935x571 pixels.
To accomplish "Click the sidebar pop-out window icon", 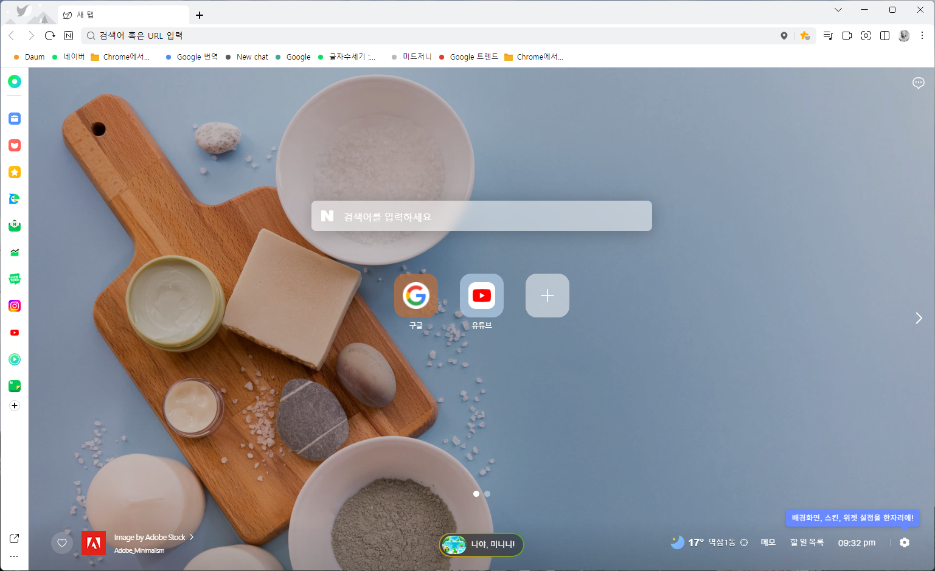I will [14, 538].
